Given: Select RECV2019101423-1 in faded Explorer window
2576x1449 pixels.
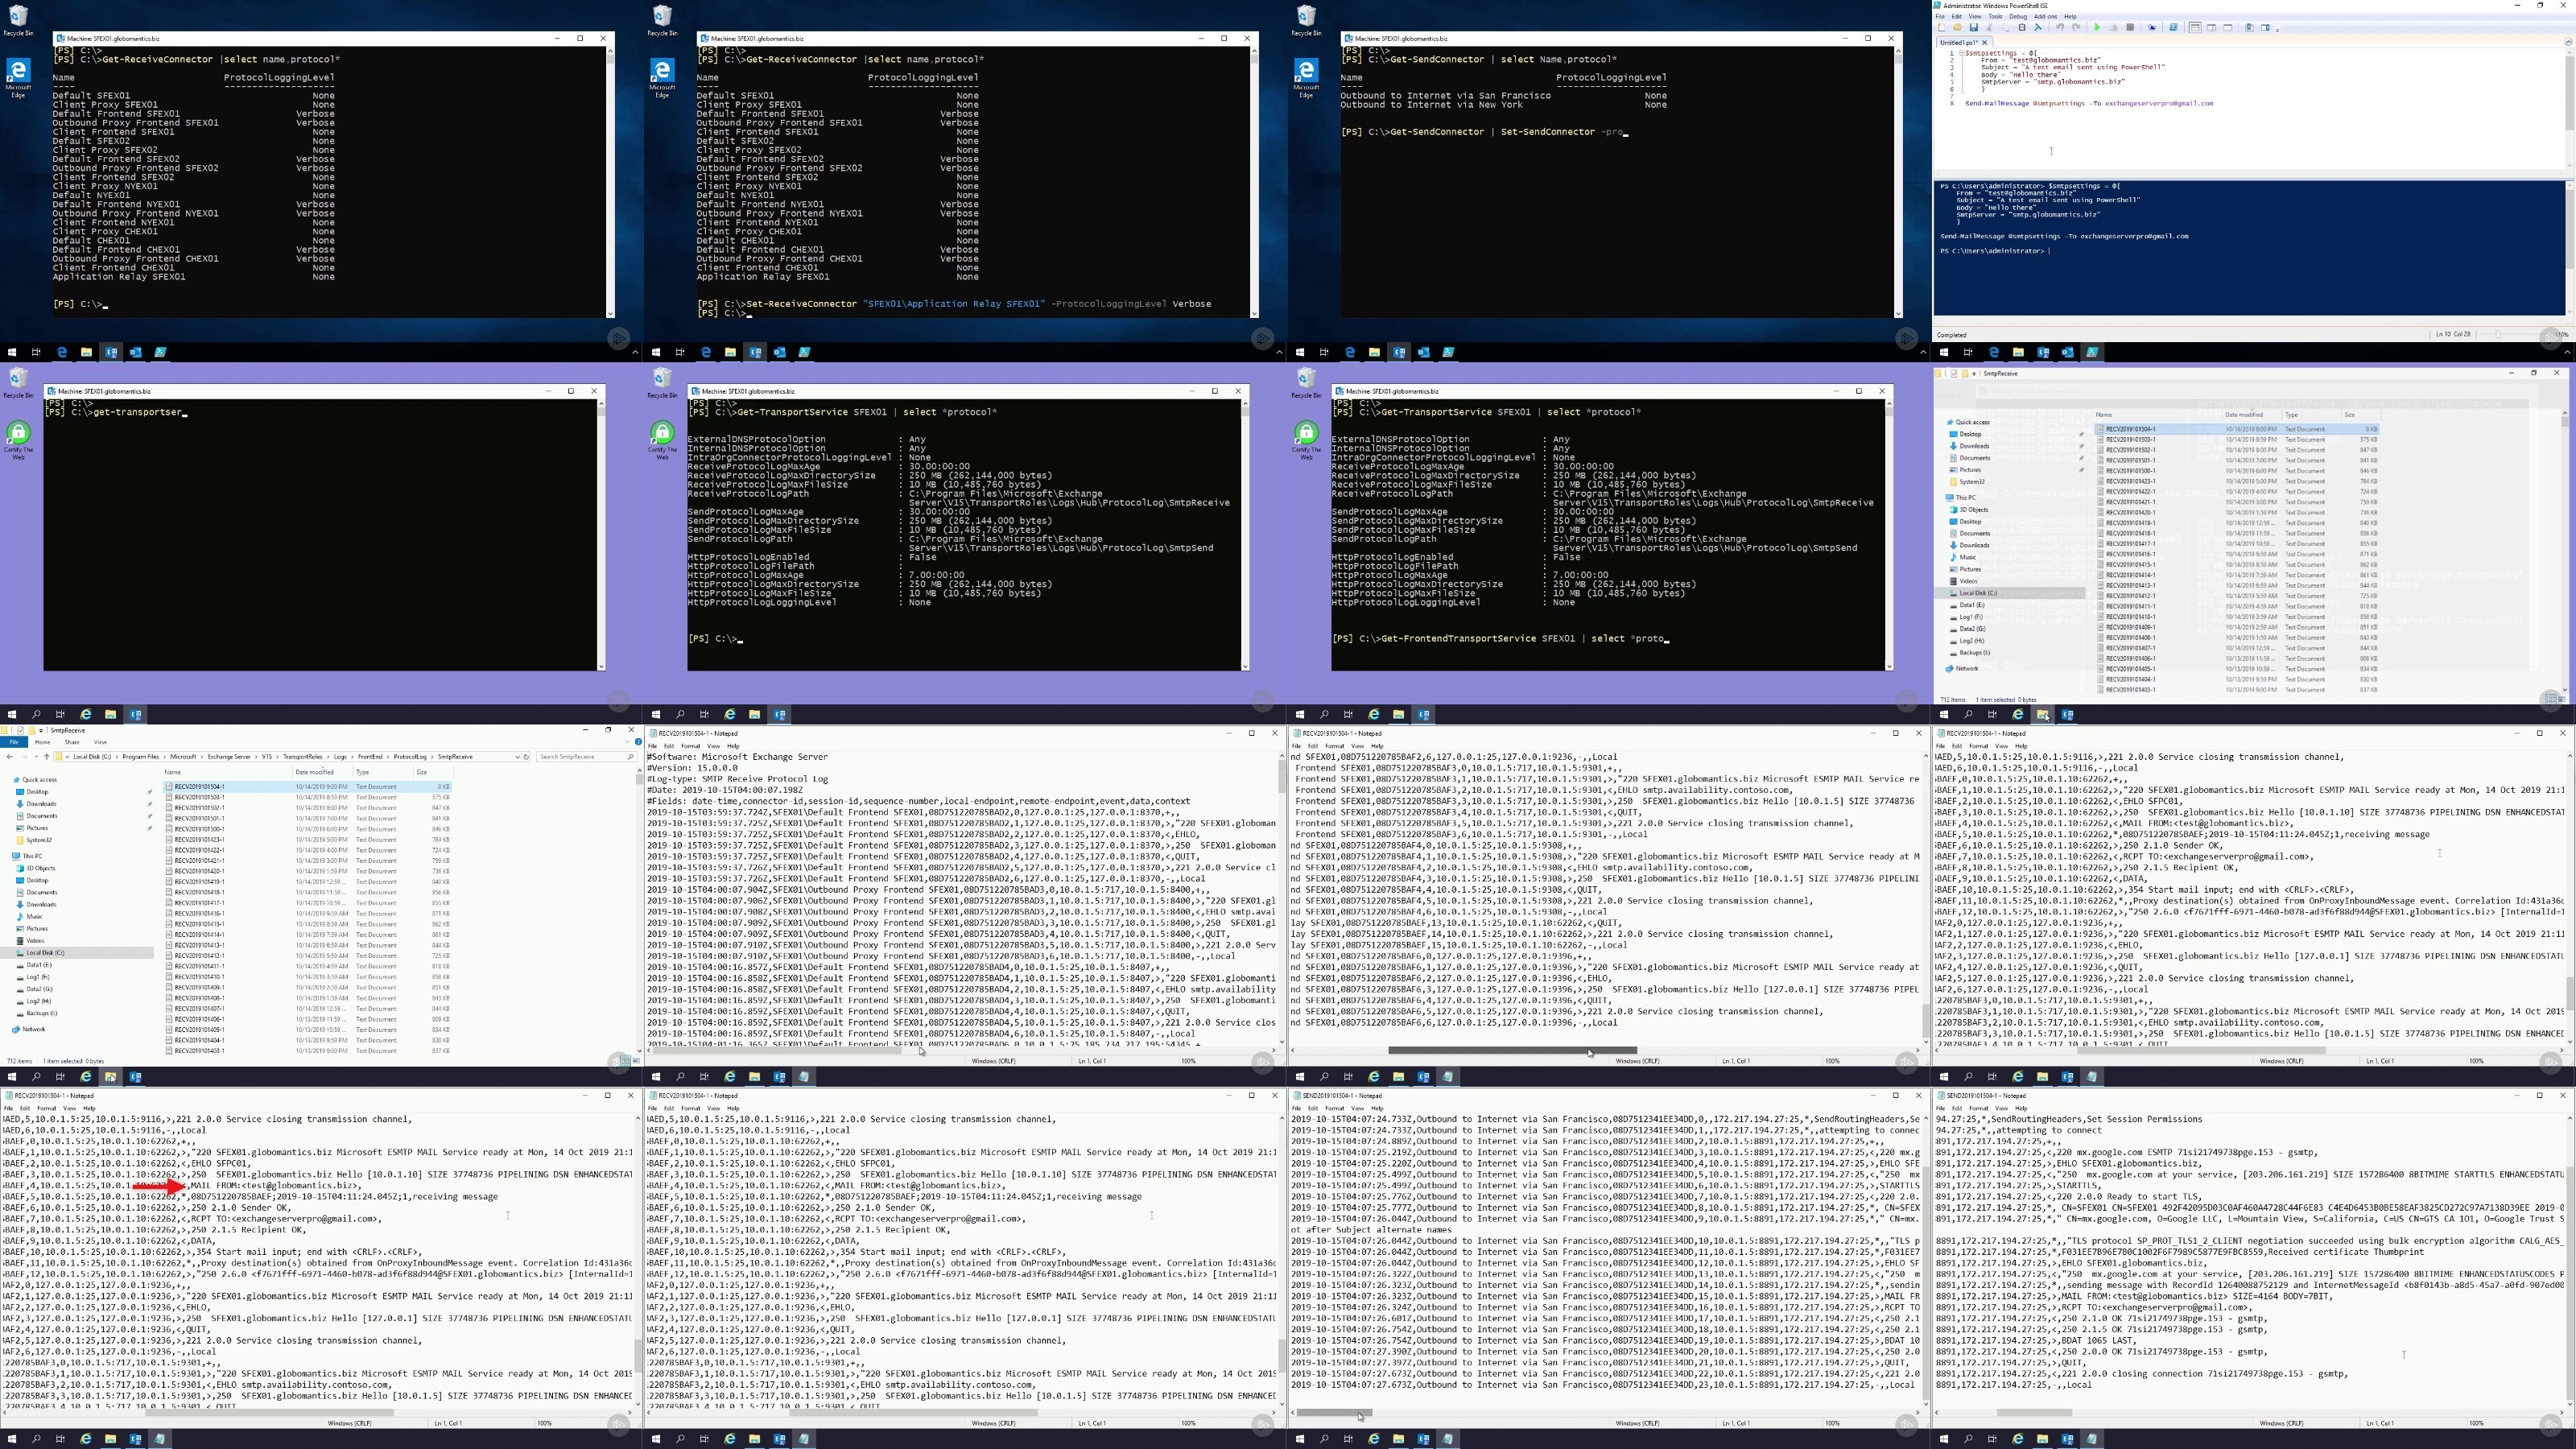Looking at the screenshot, I should (2129, 481).
